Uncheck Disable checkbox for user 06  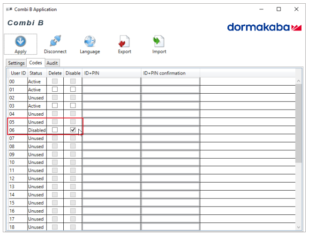tap(73, 130)
